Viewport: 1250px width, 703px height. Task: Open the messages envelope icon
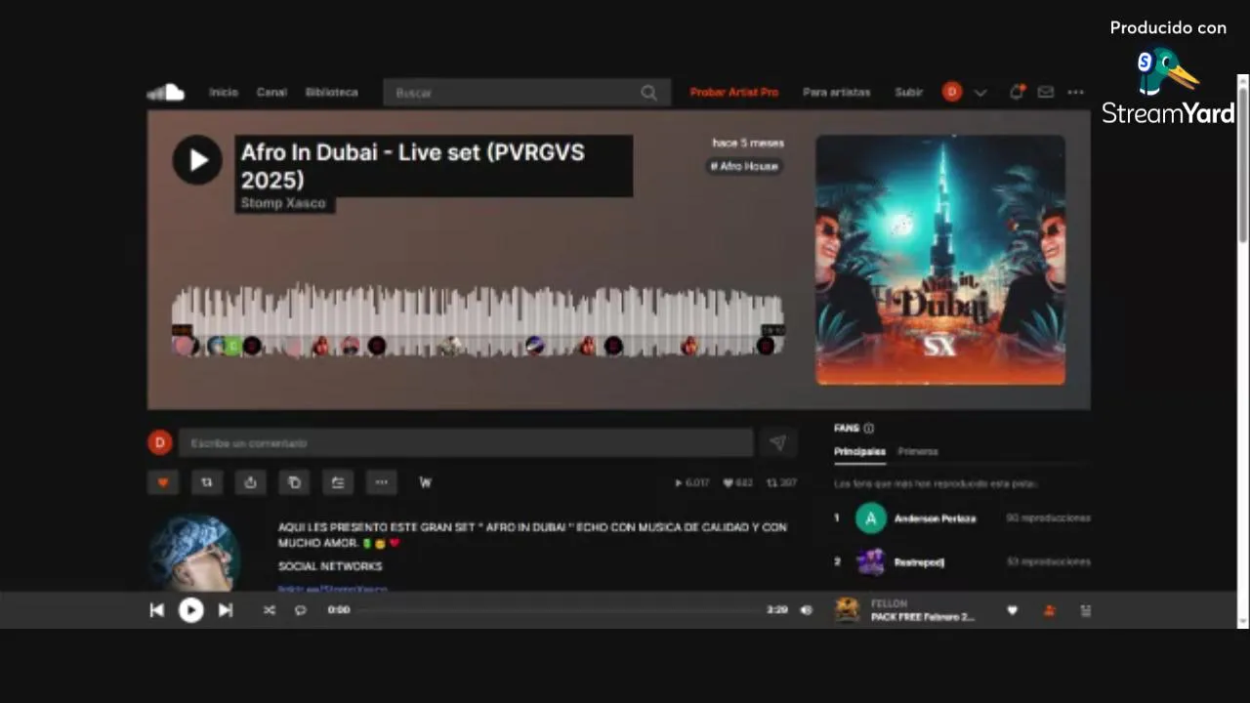[x=1046, y=93]
